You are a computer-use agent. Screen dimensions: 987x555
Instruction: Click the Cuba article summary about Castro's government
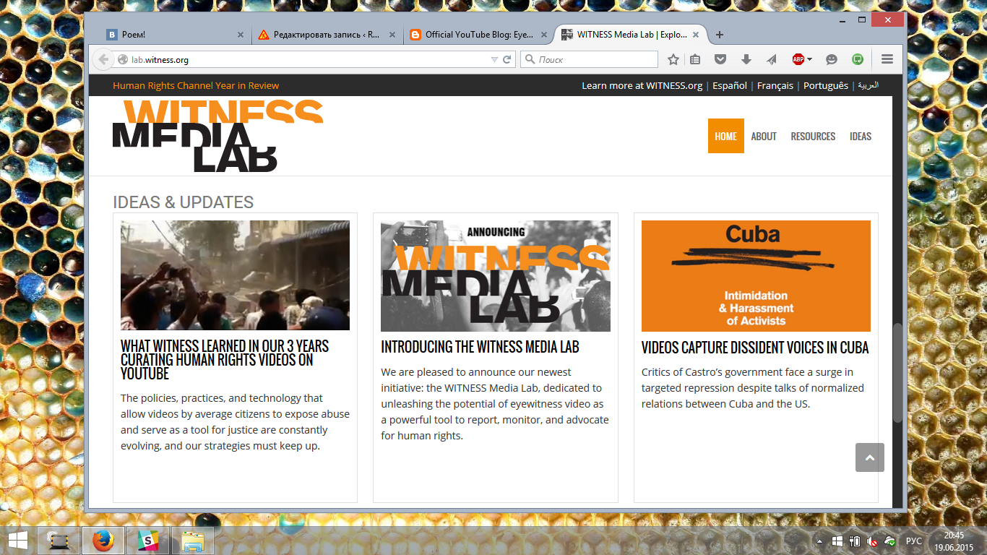tap(753, 388)
